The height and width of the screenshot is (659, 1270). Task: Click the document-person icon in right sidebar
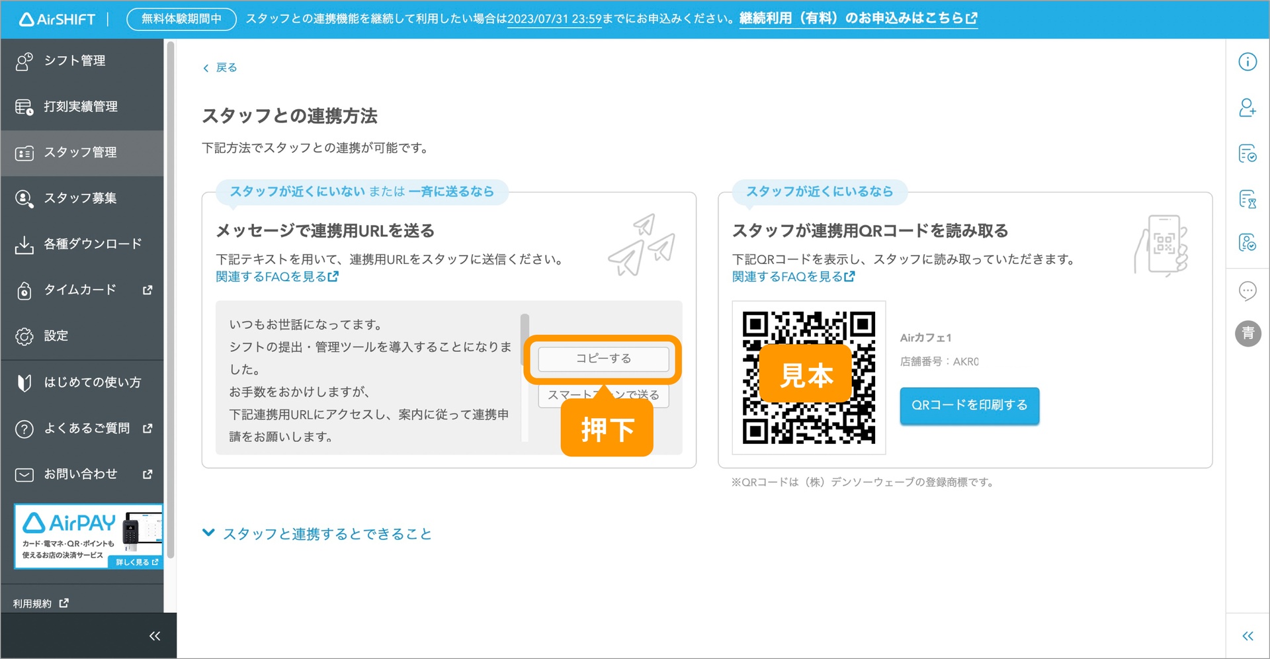[1247, 243]
